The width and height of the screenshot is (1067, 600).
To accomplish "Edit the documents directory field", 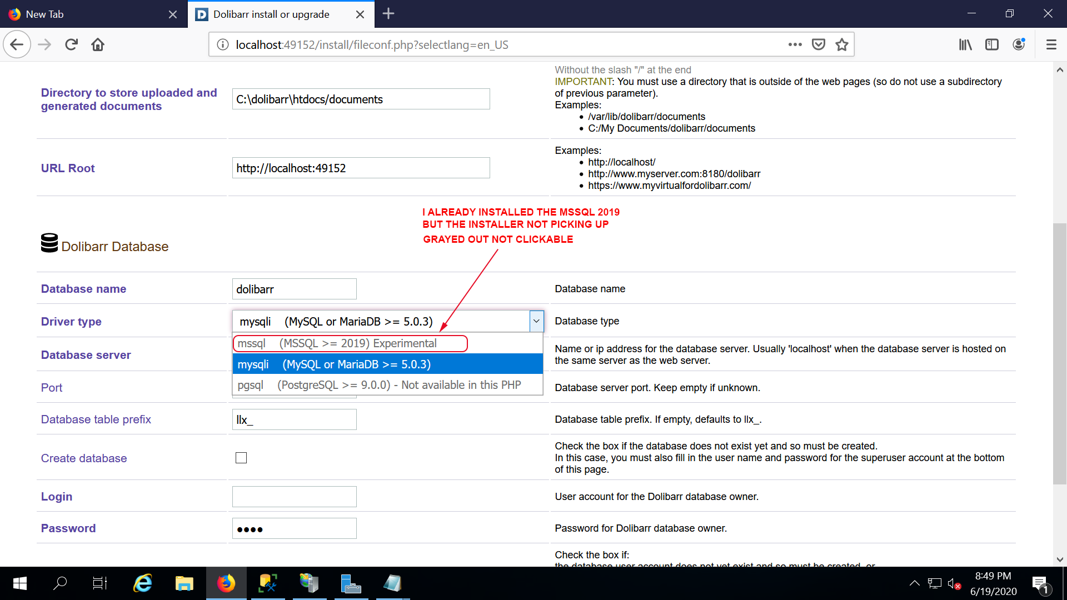I will (x=361, y=99).
